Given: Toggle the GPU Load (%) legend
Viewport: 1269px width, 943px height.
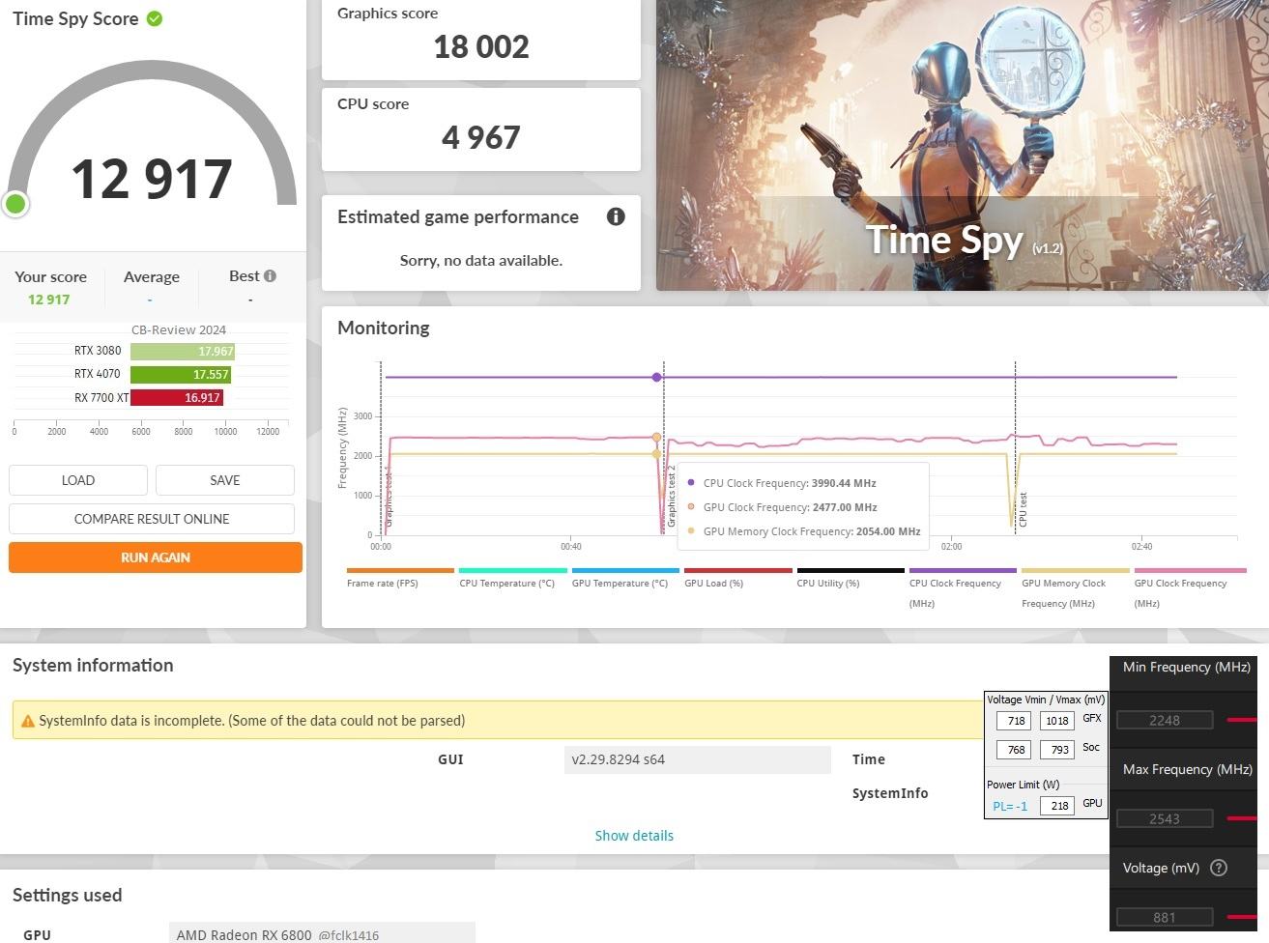Looking at the screenshot, I should point(737,581).
